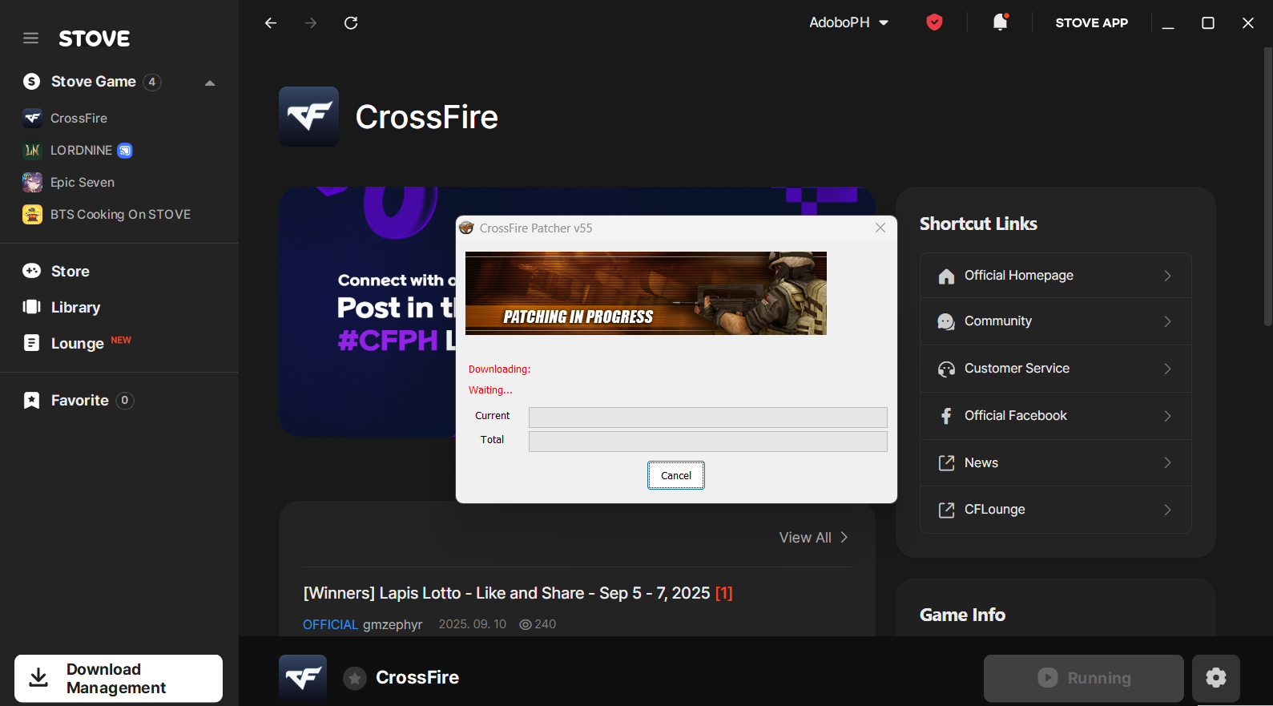Click the LORDNINE blue badge icon
Screen dimensions: 1273x706
(125, 150)
